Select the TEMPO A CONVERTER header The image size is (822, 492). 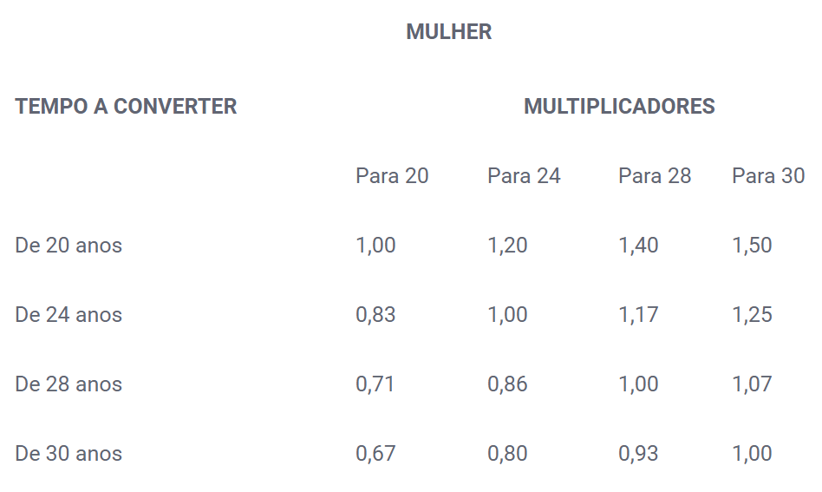pos(126,107)
